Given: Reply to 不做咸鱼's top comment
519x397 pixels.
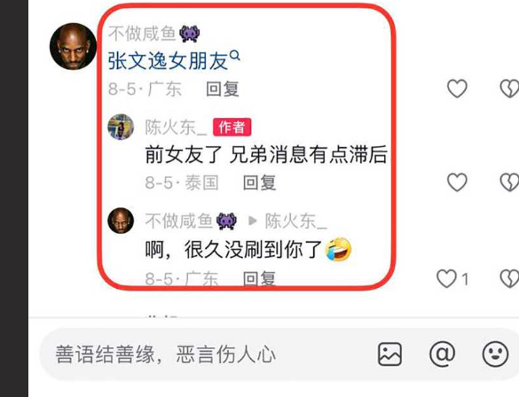Looking at the screenshot, I should click(223, 89).
